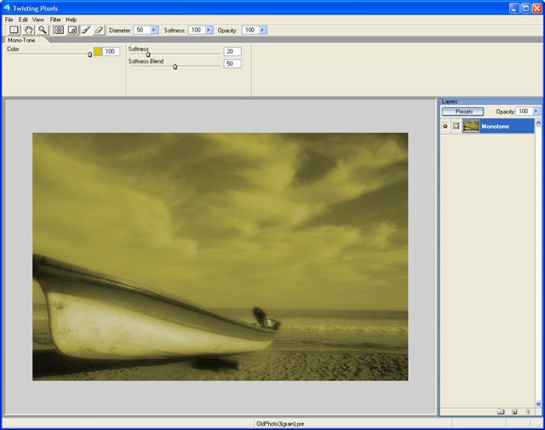Expand the Layers panel Opacity dropdown arrow
545x430 pixels.
tap(536, 112)
